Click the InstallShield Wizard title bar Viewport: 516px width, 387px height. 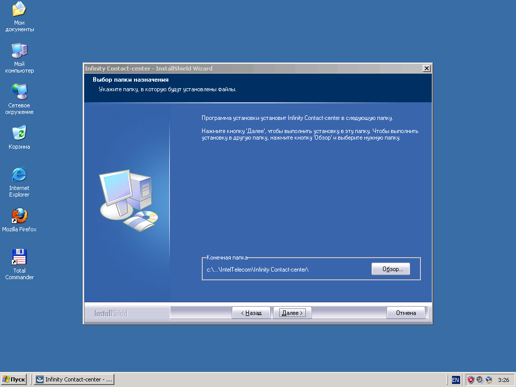[x=253, y=68]
